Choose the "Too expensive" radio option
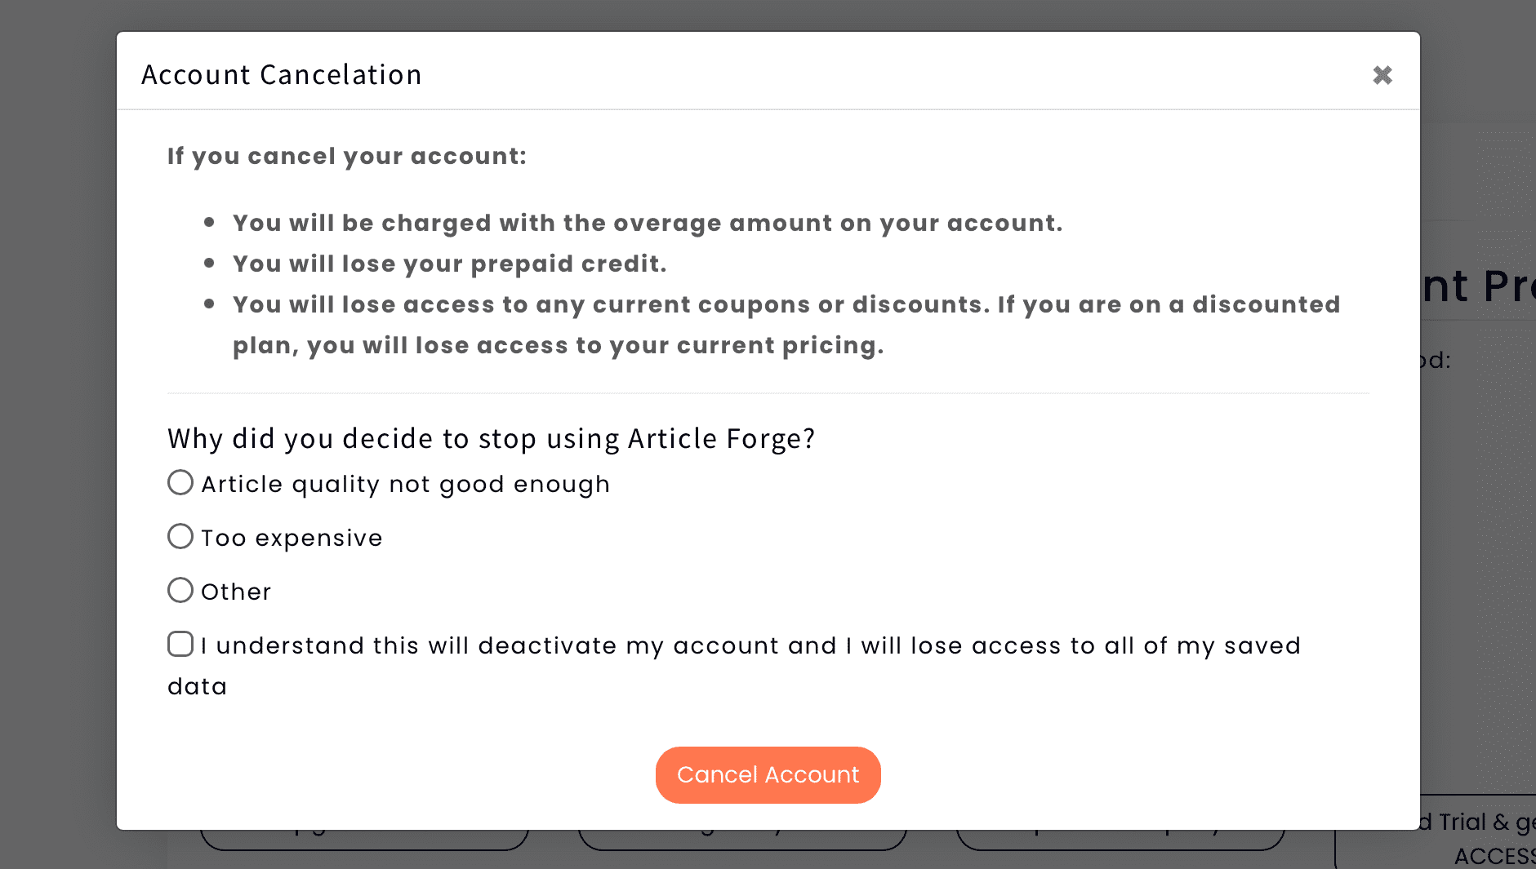The image size is (1536, 869). [180, 537]
